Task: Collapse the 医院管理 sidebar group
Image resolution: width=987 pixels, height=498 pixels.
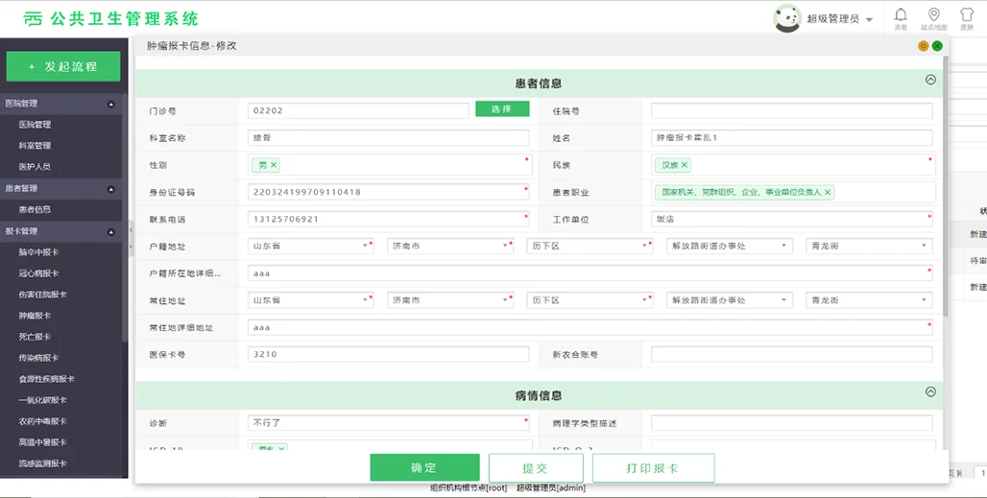Action: tap(110, 104)
